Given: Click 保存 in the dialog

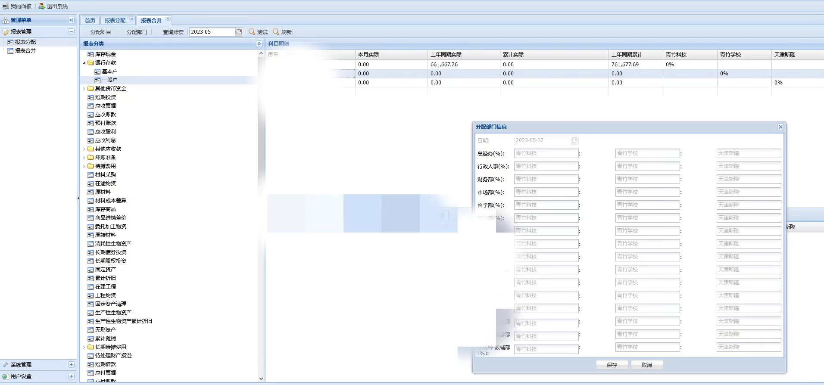Looking at the screenshot, I should point(612,365).
